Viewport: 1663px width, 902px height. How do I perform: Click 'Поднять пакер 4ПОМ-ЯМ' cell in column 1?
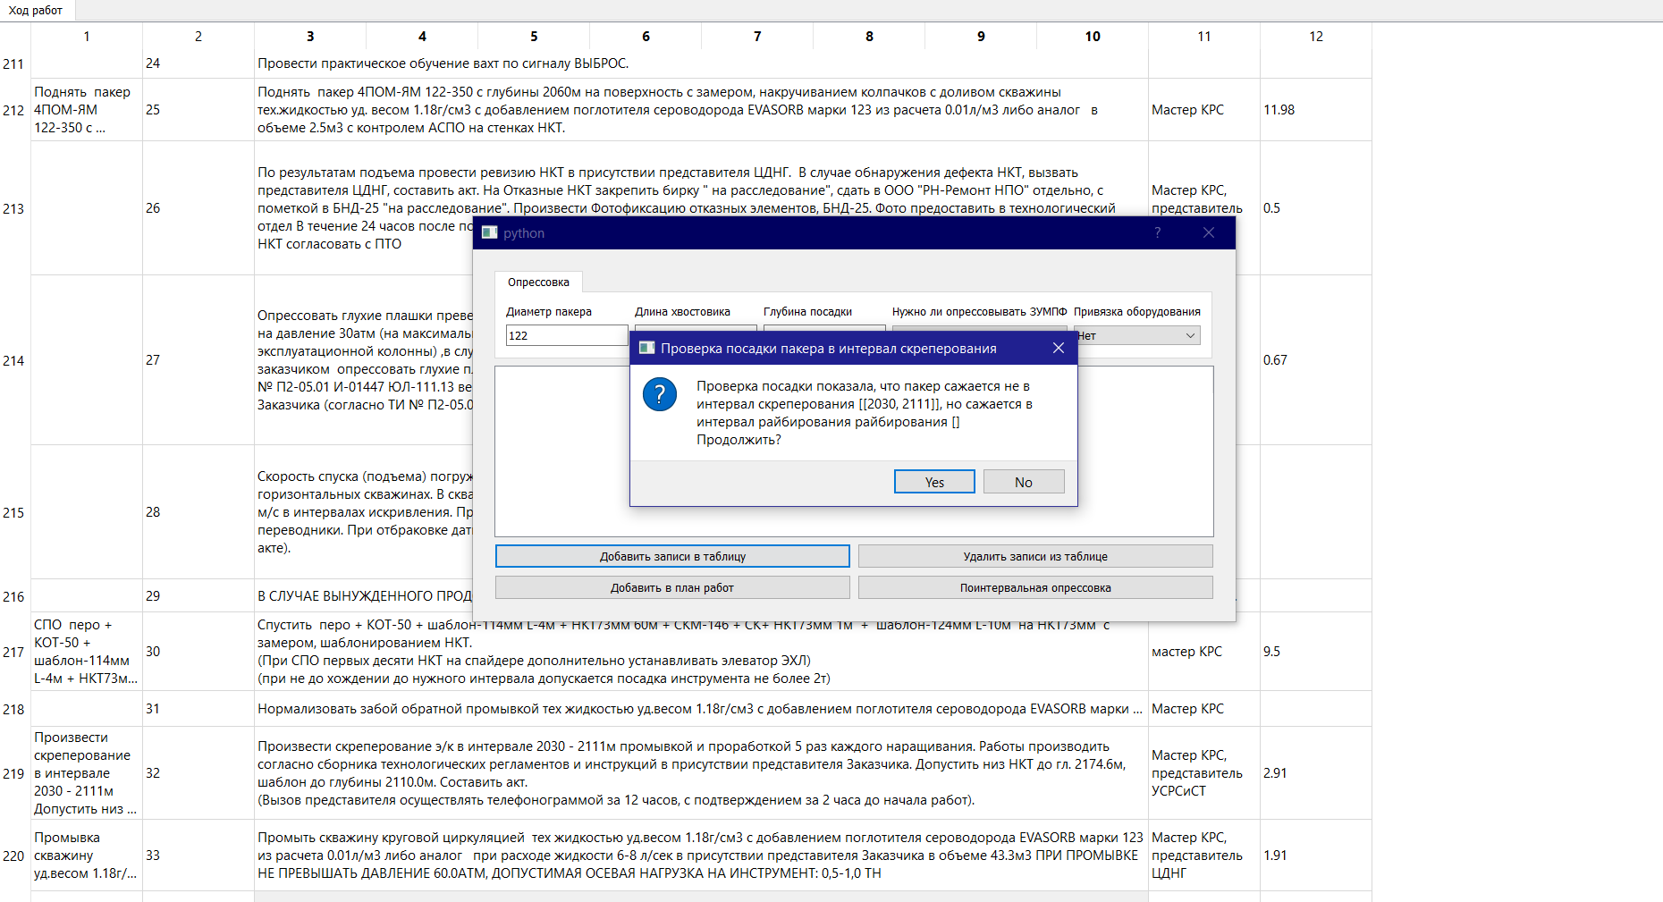coord(87,110)
